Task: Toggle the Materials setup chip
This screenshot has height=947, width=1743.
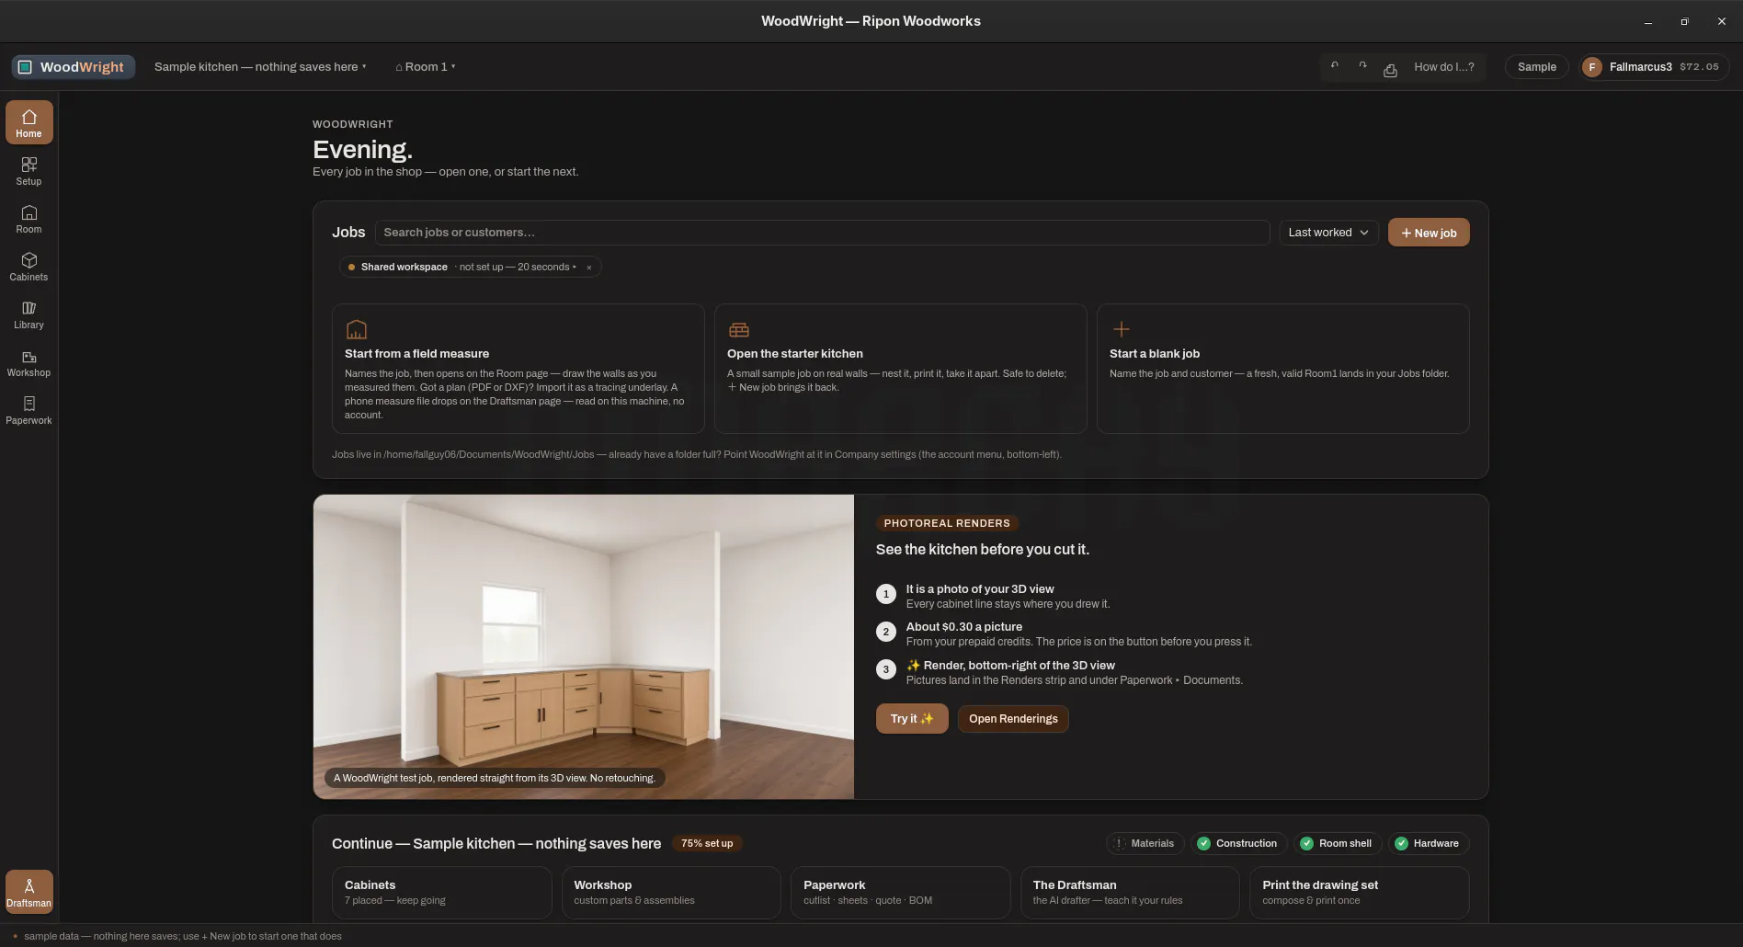Action: click(1145, 843)
